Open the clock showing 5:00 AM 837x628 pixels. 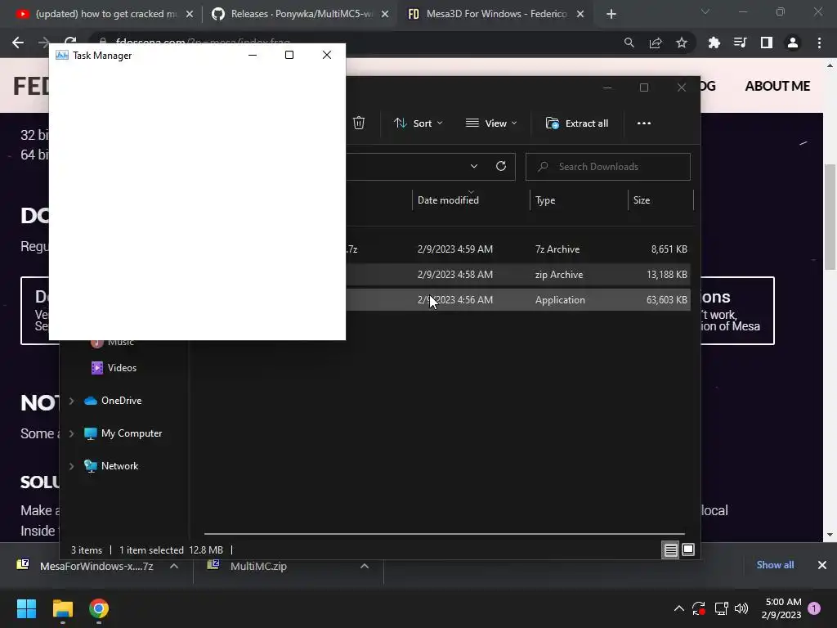click(781, 608)
